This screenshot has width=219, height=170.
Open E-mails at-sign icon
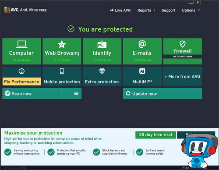(142, 44)
